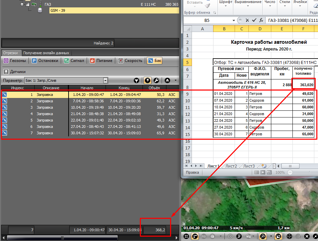
Task: Toggle the POI icon on the map toolbar
Action: click(x=204, y=236)
